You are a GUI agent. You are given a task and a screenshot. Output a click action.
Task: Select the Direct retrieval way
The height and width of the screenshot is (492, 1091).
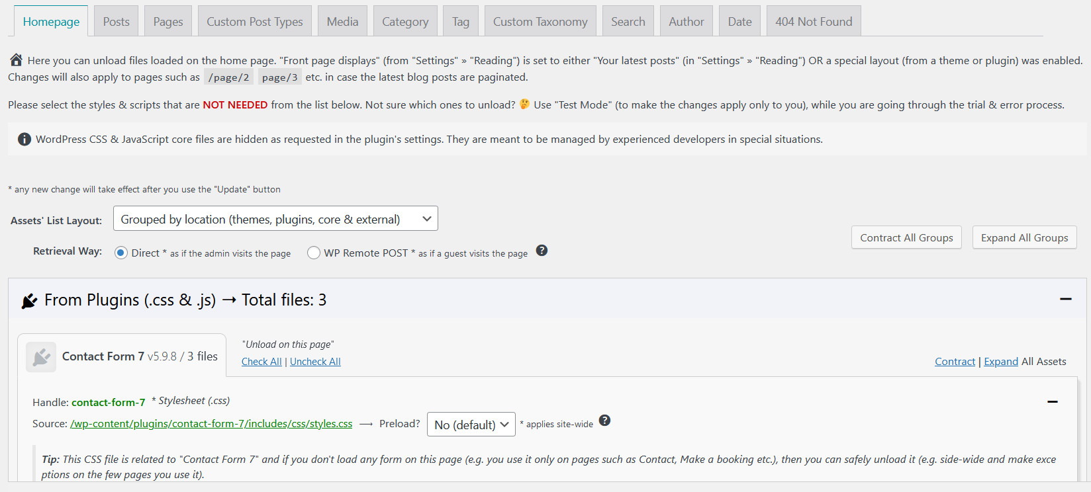coord(121,253)
